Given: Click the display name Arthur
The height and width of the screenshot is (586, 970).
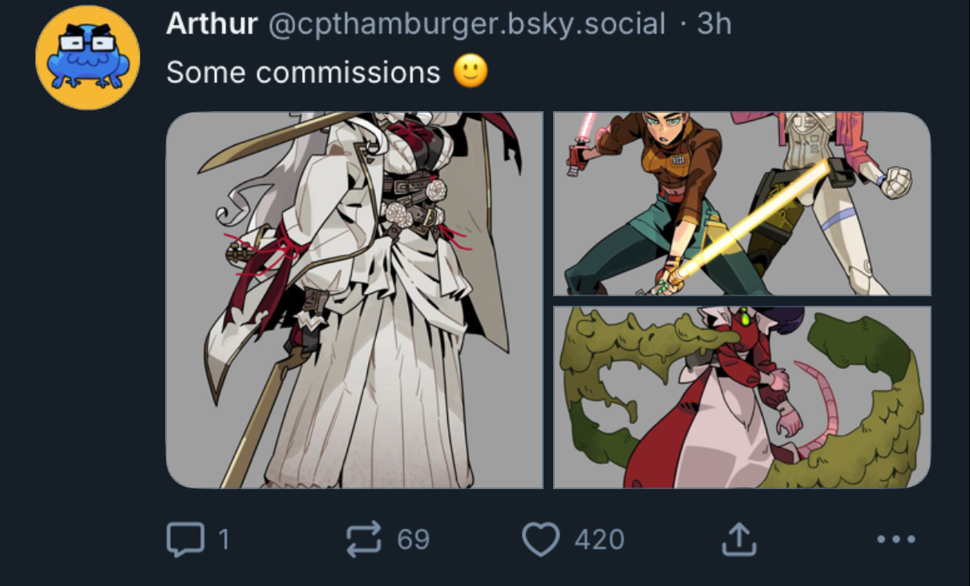Looking at the screenshot, I should click(x=212, y=24).
